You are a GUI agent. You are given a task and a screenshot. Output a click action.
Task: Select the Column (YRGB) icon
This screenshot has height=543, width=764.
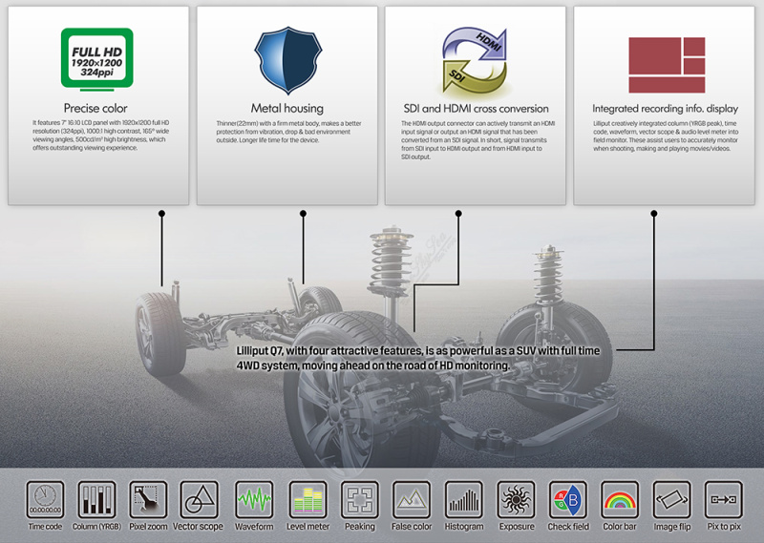[96, 499]
